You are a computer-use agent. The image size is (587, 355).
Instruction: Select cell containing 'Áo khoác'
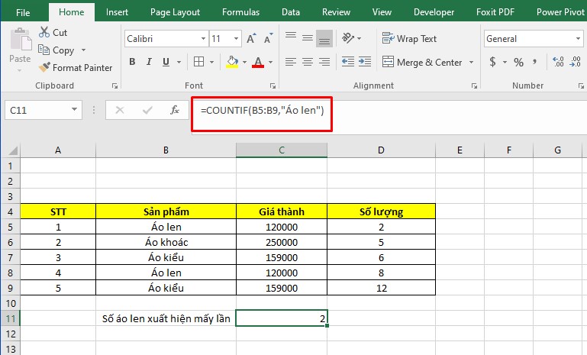[166, 242]
